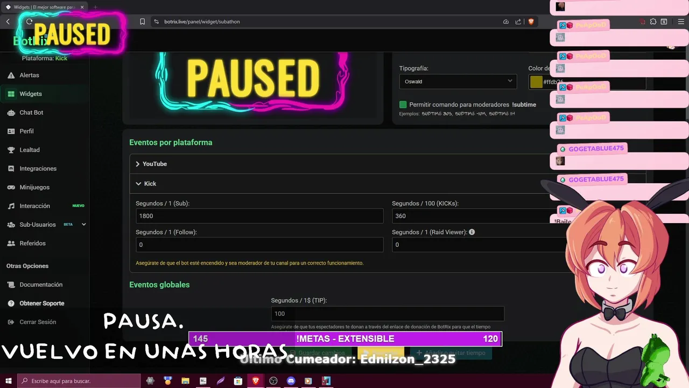Screen dimensions: 689x388
Task: Select the Widgets browser tab
Action: (x=45, y=7)
